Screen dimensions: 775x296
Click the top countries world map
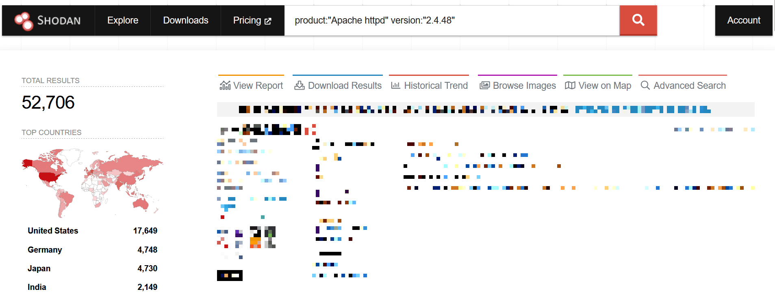[x=92, y=183]
